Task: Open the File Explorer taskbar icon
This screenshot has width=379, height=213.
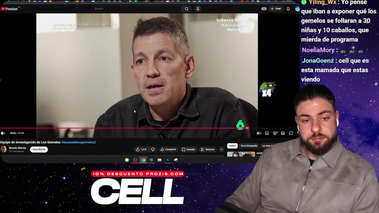Action: click(x=159, y=160)
